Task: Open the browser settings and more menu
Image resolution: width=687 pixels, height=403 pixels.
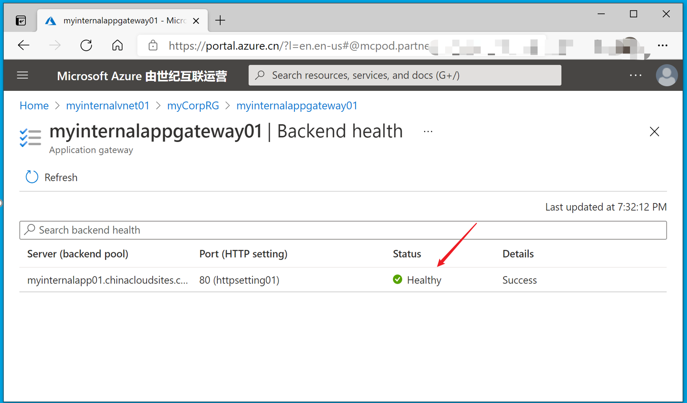Action: click(662, 46)
